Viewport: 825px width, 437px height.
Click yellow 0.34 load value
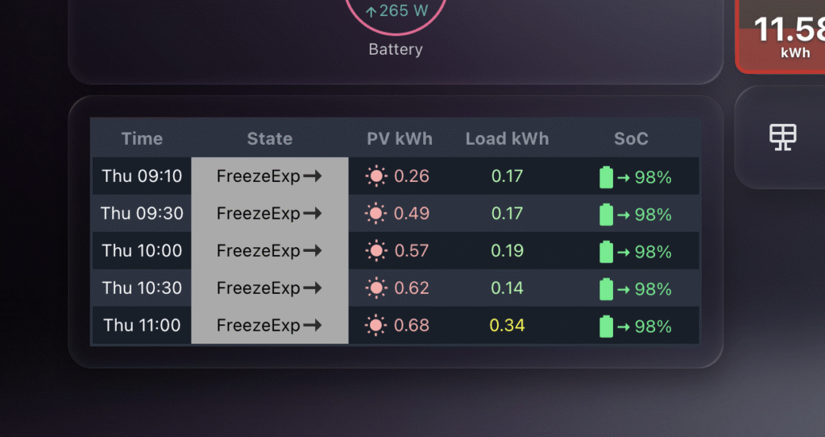[507, 326]
